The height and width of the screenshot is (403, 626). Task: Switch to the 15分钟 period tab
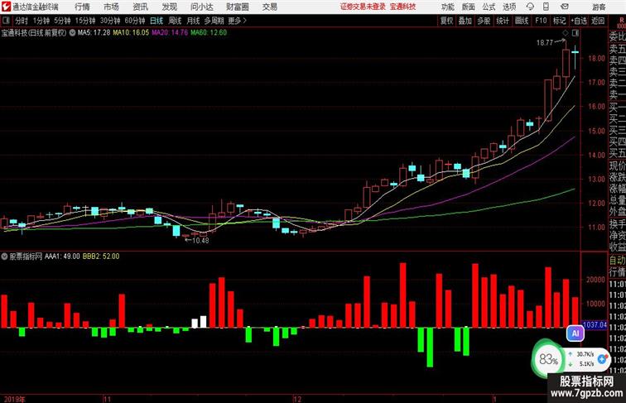85,21
